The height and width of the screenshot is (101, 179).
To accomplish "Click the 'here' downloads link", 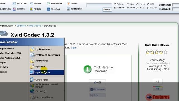I will point(74,47).
